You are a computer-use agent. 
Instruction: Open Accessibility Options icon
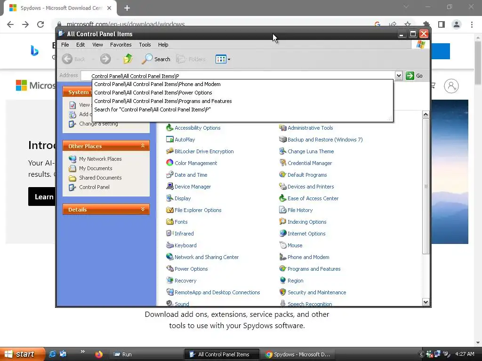(x=169, y=128)
